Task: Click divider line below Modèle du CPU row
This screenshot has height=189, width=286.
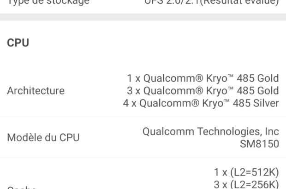Action: [x=143, y=157]
